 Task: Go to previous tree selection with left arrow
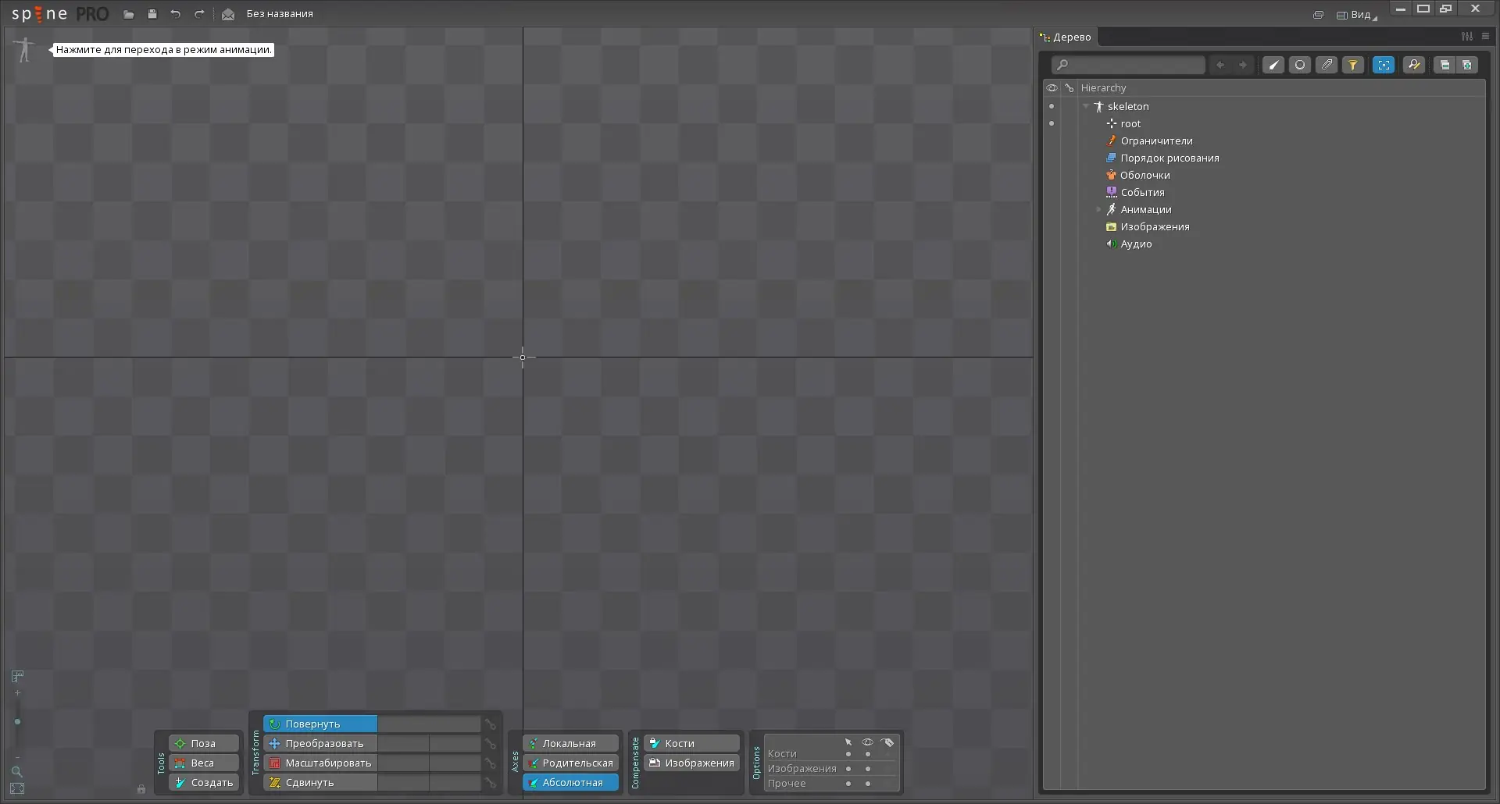(1220, 65)
